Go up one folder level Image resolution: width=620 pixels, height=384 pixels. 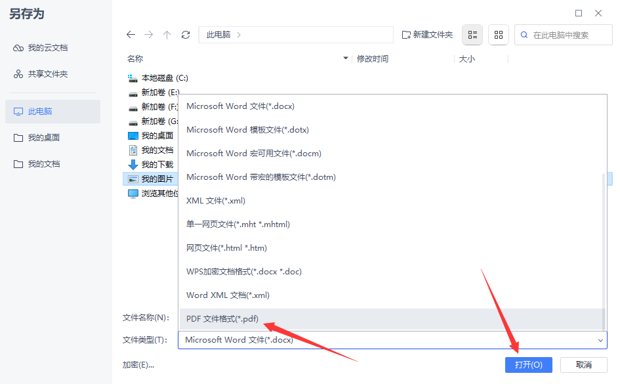(x=167, y=35)
